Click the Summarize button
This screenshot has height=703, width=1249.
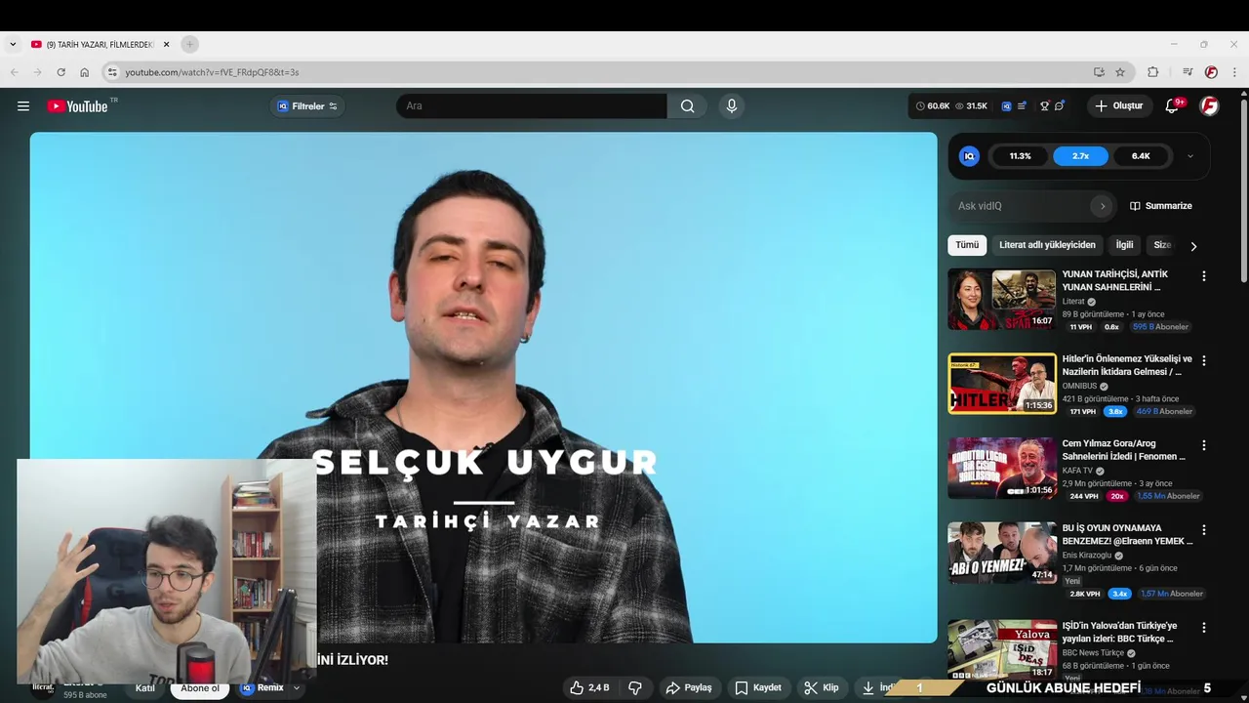pyautogui.click(x=1161, y=206)
